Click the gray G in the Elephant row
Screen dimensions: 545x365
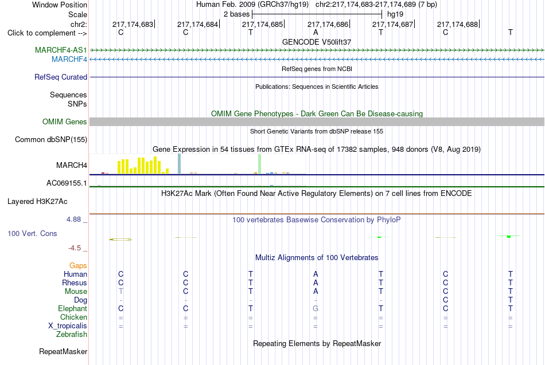[316, 308]
